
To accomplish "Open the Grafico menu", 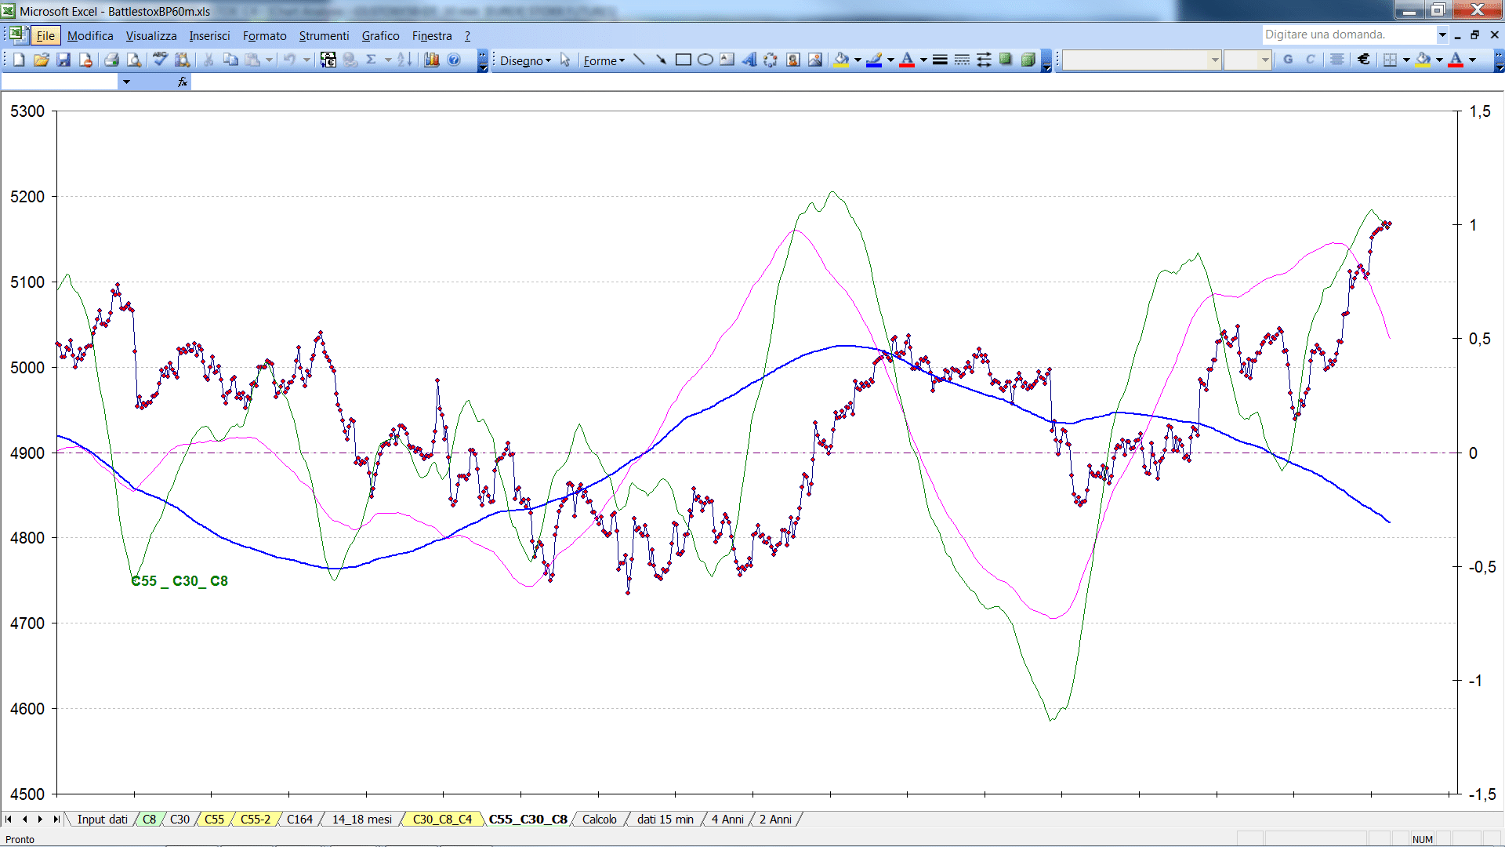I will point(380,35).
